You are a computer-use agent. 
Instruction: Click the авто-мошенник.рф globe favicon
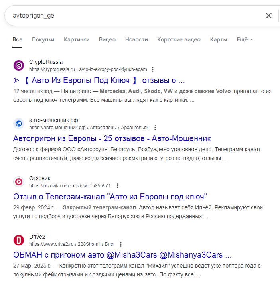click(x=18, y=124)
